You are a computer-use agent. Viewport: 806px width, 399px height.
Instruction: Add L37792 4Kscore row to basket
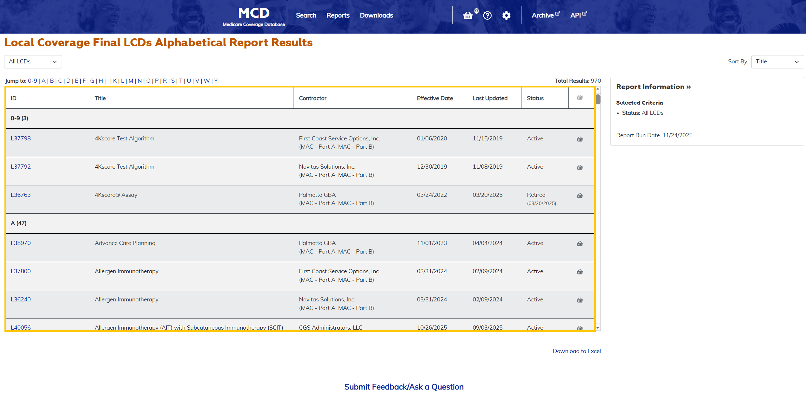(580, 167)
